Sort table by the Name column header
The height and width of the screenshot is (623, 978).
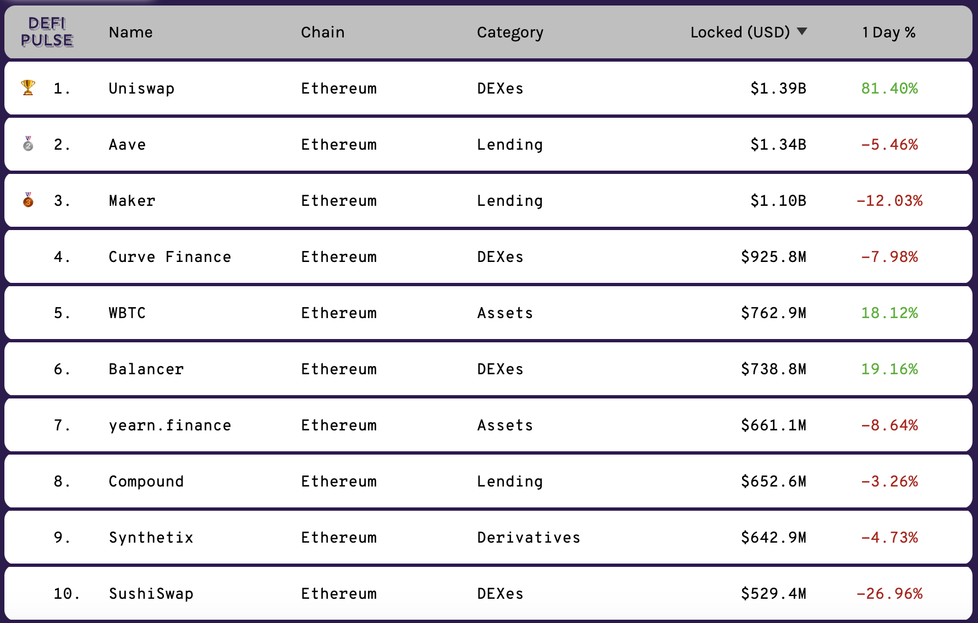coord(131,32)
